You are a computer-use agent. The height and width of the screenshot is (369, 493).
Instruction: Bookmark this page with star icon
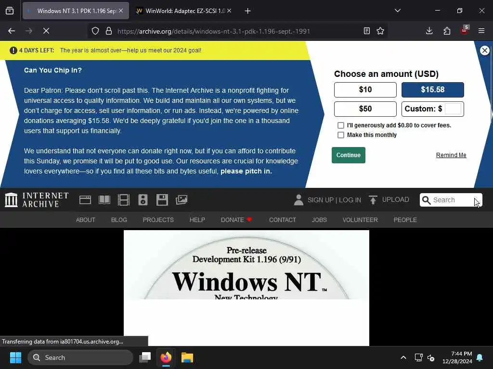point(380,31)
